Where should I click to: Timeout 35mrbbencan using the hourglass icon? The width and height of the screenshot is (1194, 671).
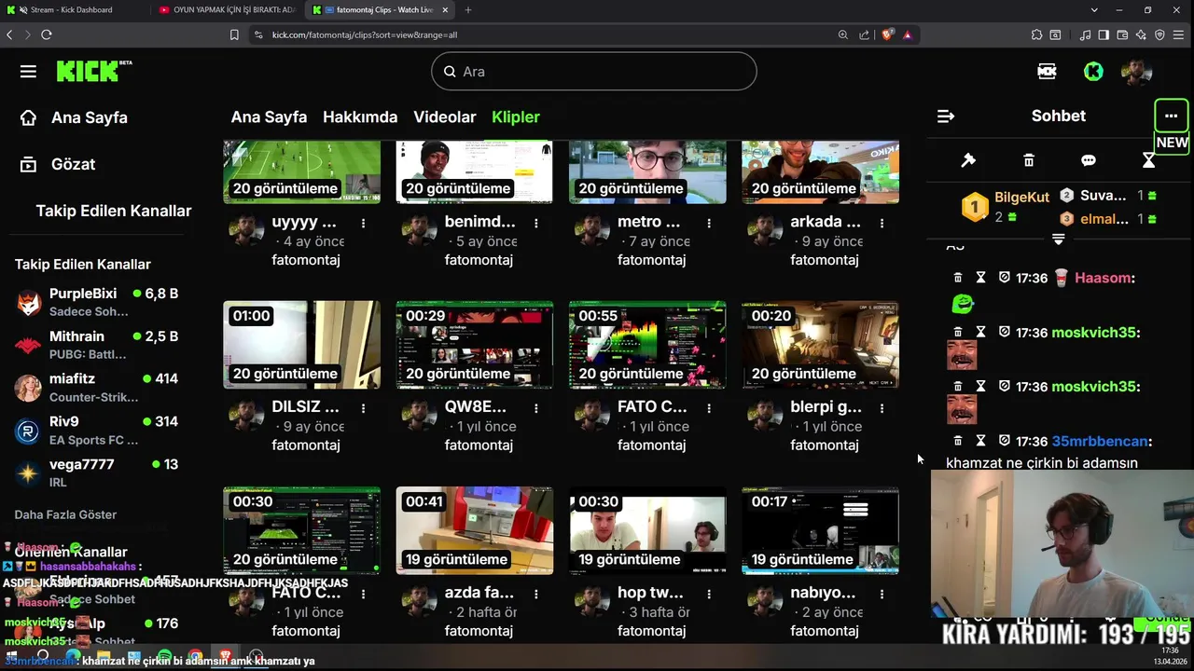(980, 441)
